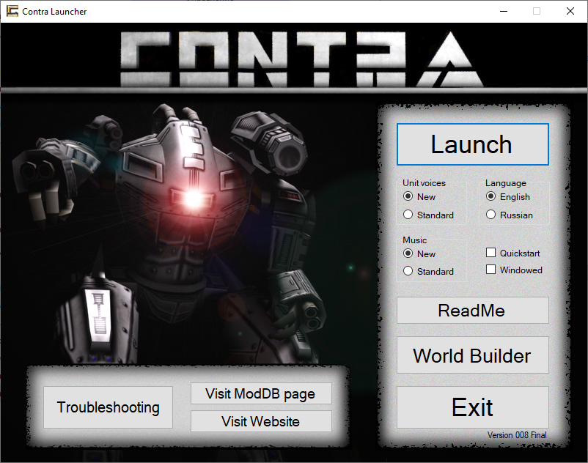Viewport: 588px width, 463px height.
Task: Open the Troubleshooting help
Action: click(x=108, y=407)
